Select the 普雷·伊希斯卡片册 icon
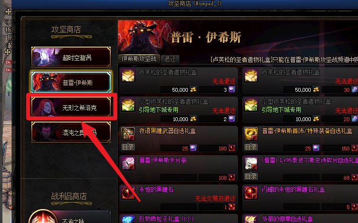Image resolution: width=358 pixels, height=223 pixels. [x=128, y=163]
